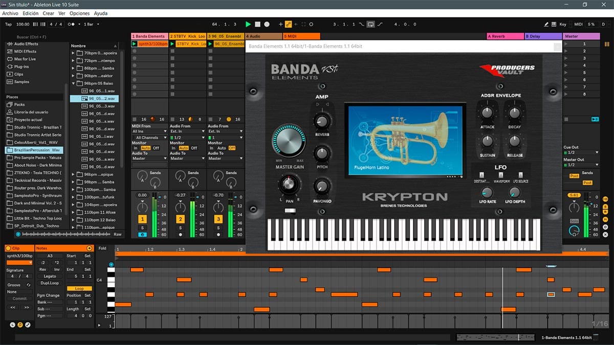Launch the STBTV_Kick clip in track 2
The width and height of the screenshot is (614, 345).
pos(172,44)
